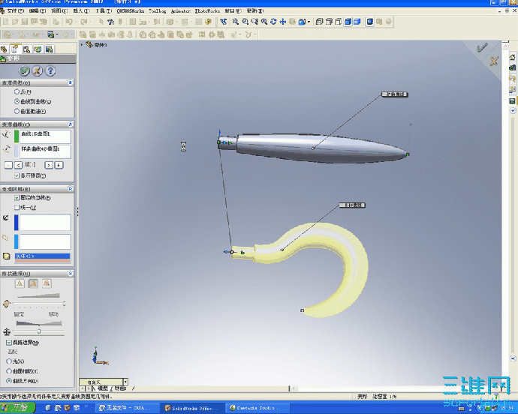
Task: Click the Zoom to Area toolbar icon
Action: [245, 22]
